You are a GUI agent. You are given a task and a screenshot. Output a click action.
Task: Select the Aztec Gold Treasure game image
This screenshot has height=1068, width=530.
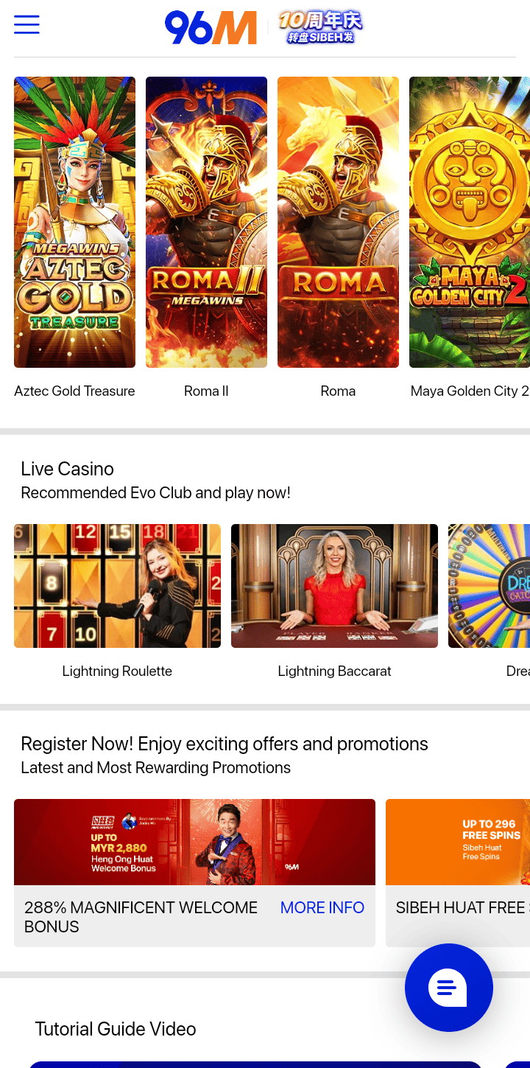(74, 222)
